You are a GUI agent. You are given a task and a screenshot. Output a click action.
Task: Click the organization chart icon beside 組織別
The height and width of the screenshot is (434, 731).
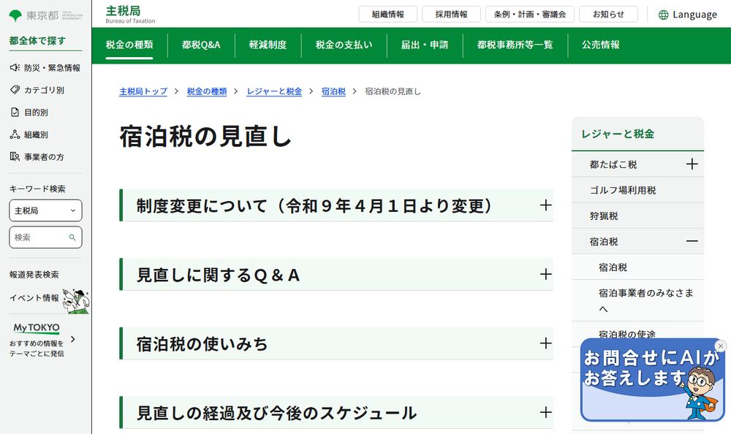[x=15, y=134]
